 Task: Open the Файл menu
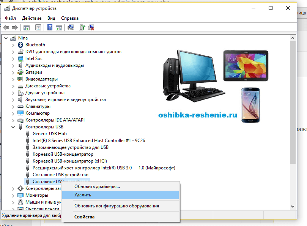(10, 18)
